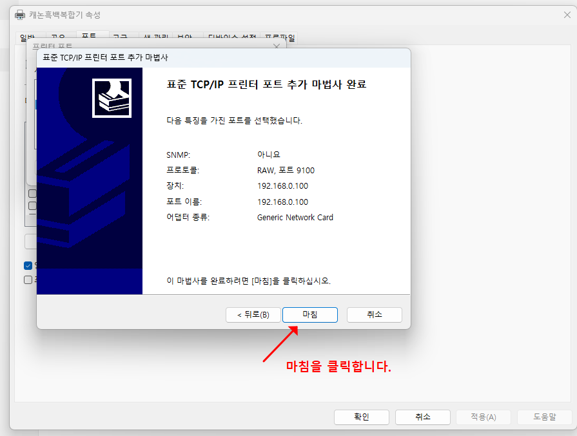Click 마침 to complete the wizard

click(x=309, y=315)
